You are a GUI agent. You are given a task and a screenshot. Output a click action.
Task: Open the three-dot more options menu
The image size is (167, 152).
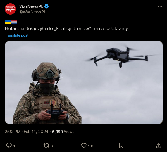[160, 6]
